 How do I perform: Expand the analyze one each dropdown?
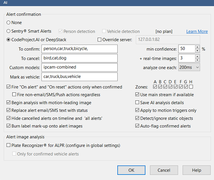pos(189,67)
